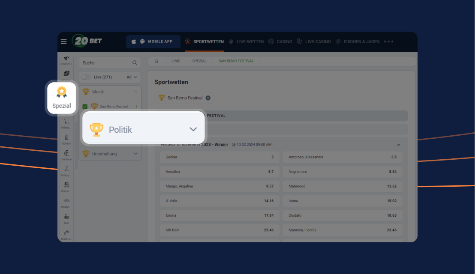Bet on Irama at 15.02
Screen dimensions: 475x274
tap(343, 201)
